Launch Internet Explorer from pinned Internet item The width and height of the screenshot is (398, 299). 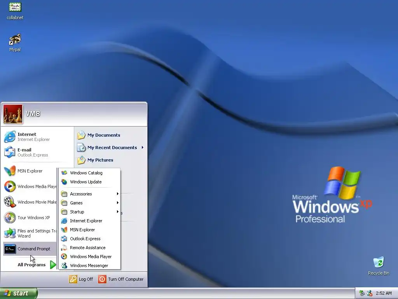click(37, 137)
